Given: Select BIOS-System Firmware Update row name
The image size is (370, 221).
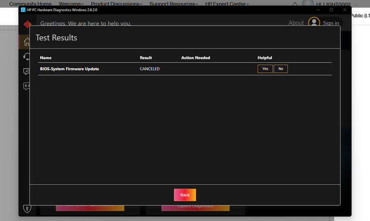Looking at the screenshot, I should (x=69, y=69).
